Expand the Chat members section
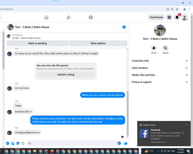 160,68
